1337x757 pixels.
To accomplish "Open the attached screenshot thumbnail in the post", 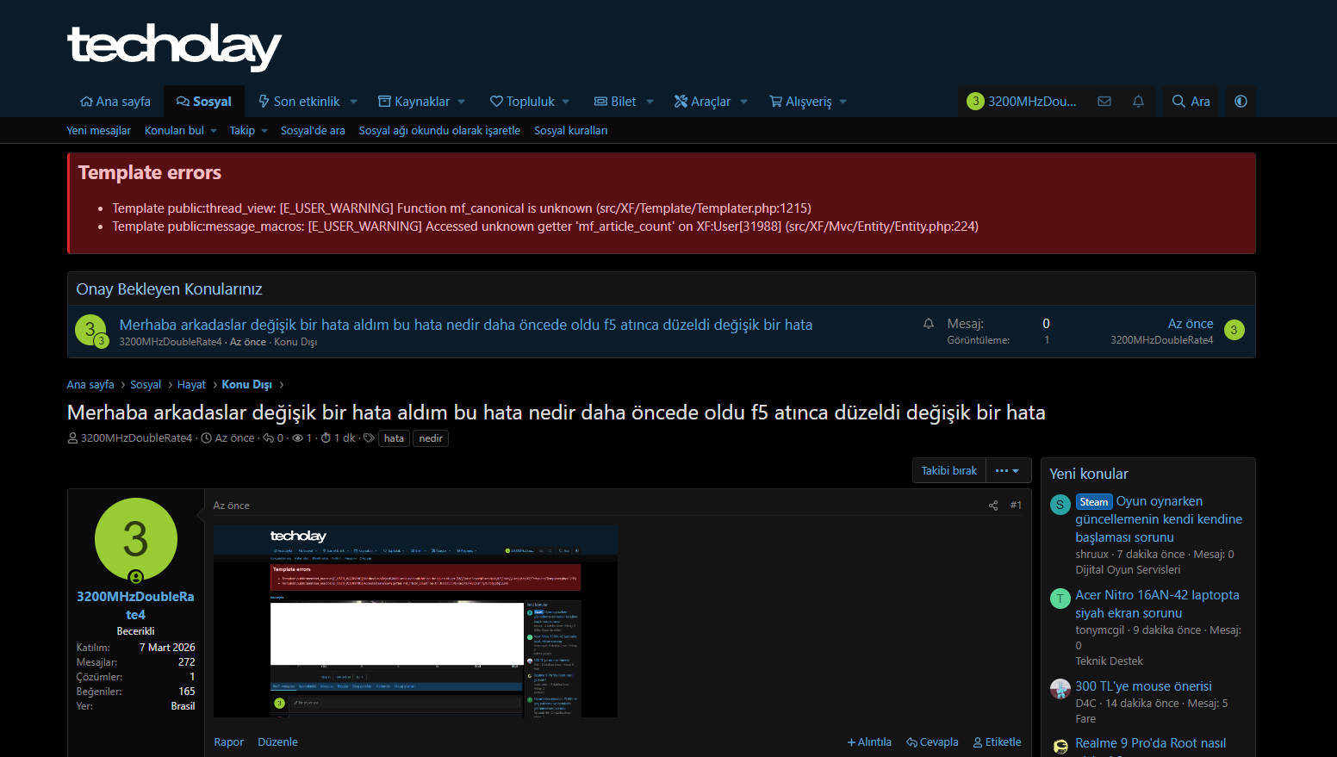I will click(415, 621).
